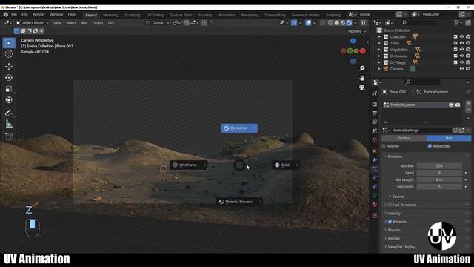Open the Modifier properties wrench tab
474x267 pixels.
pos(375,160)
